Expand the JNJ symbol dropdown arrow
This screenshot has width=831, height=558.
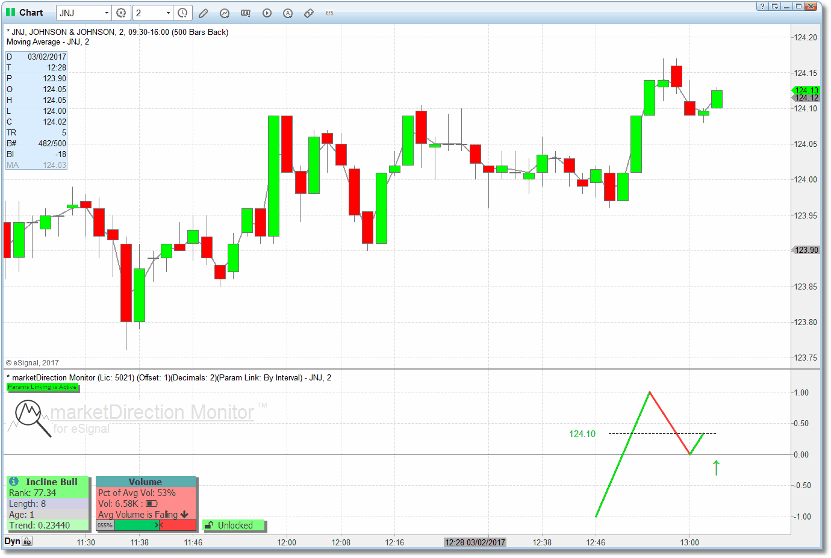(107, 13)
